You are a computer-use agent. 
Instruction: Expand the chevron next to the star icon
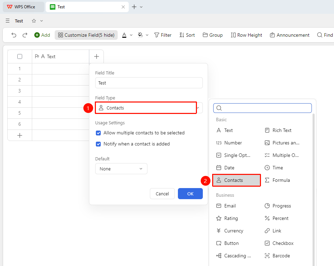[x=42, y=21]
